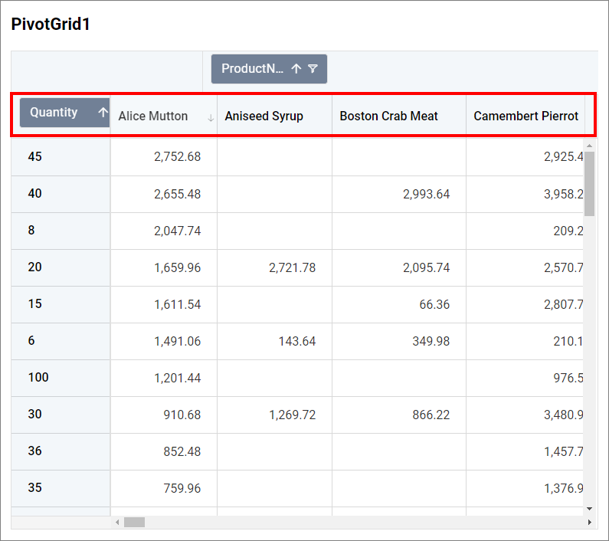The image size is (609, 541).
Task: Click the vertical scrollbar up arrow
Action: coord(589,146)
